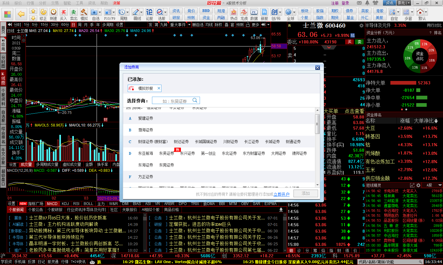Click the 测速 clock speed-test icon
The height and width of the screenshot is (265, 443).
(x=54, y=12)
